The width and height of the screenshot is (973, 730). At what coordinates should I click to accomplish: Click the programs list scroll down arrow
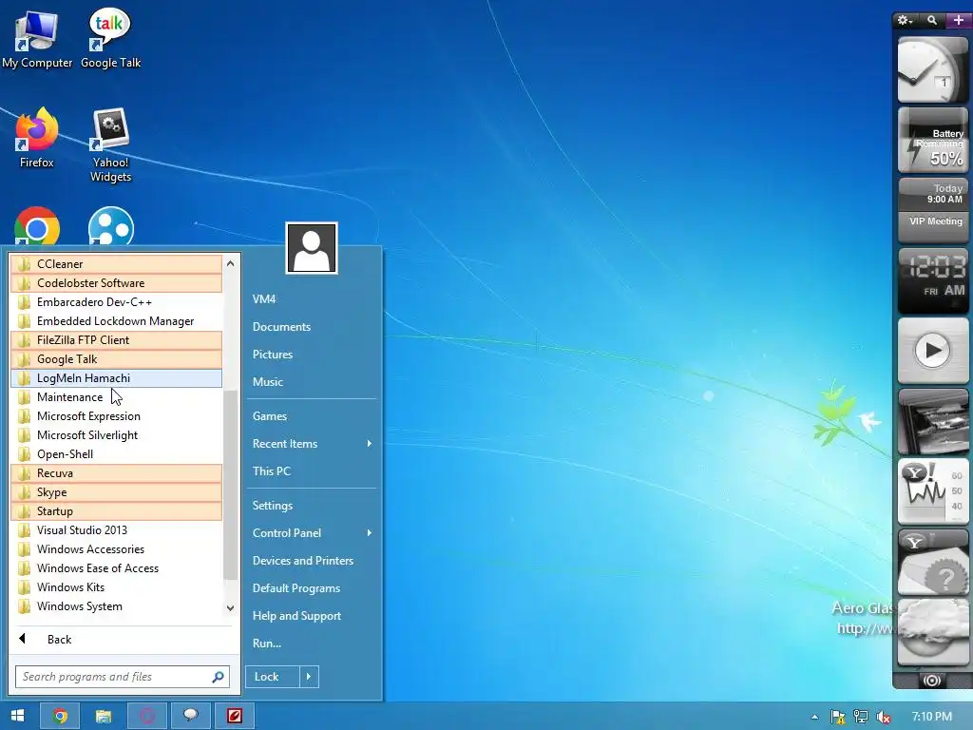(230, 607)
